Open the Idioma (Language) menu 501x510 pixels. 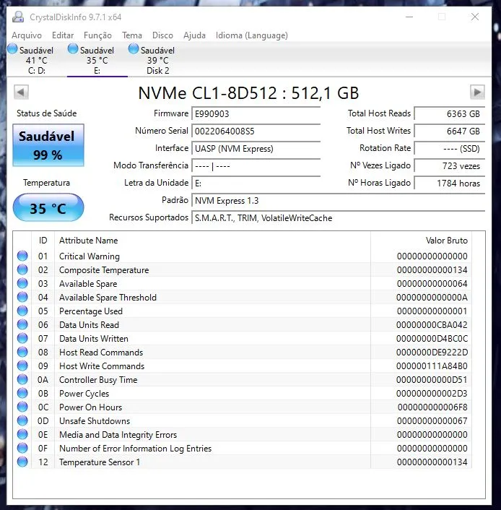[252, 35]
